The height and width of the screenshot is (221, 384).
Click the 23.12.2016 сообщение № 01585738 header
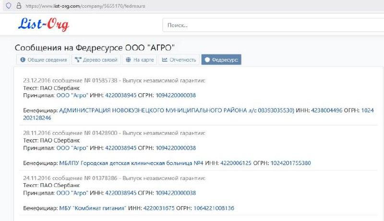(114, 80)
